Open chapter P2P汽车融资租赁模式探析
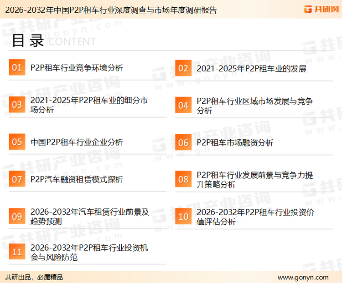 pyautogui.click(x=77, y=179)
